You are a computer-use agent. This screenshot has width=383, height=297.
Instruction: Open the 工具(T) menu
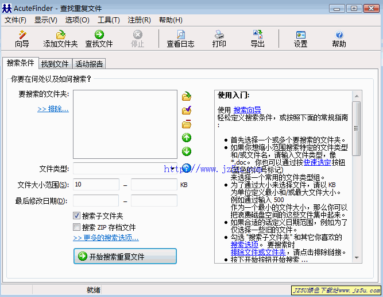click(x=109, y=20)
